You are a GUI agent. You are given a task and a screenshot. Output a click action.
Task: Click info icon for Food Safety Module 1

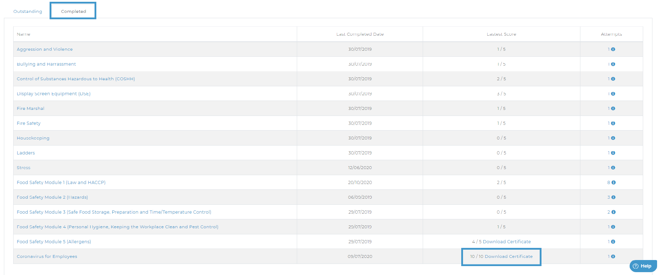pyautogui.click(x=614, y=182)
